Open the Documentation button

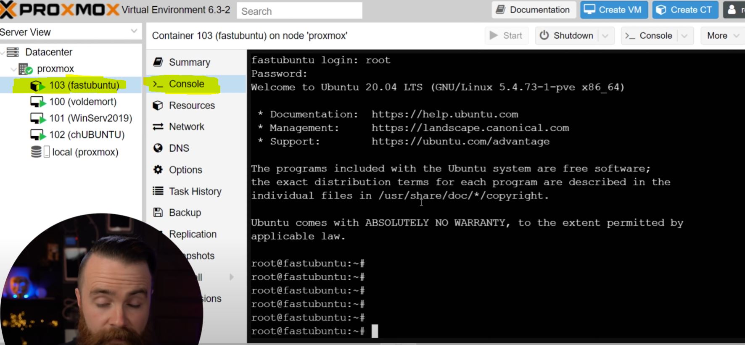coord(533,10)
